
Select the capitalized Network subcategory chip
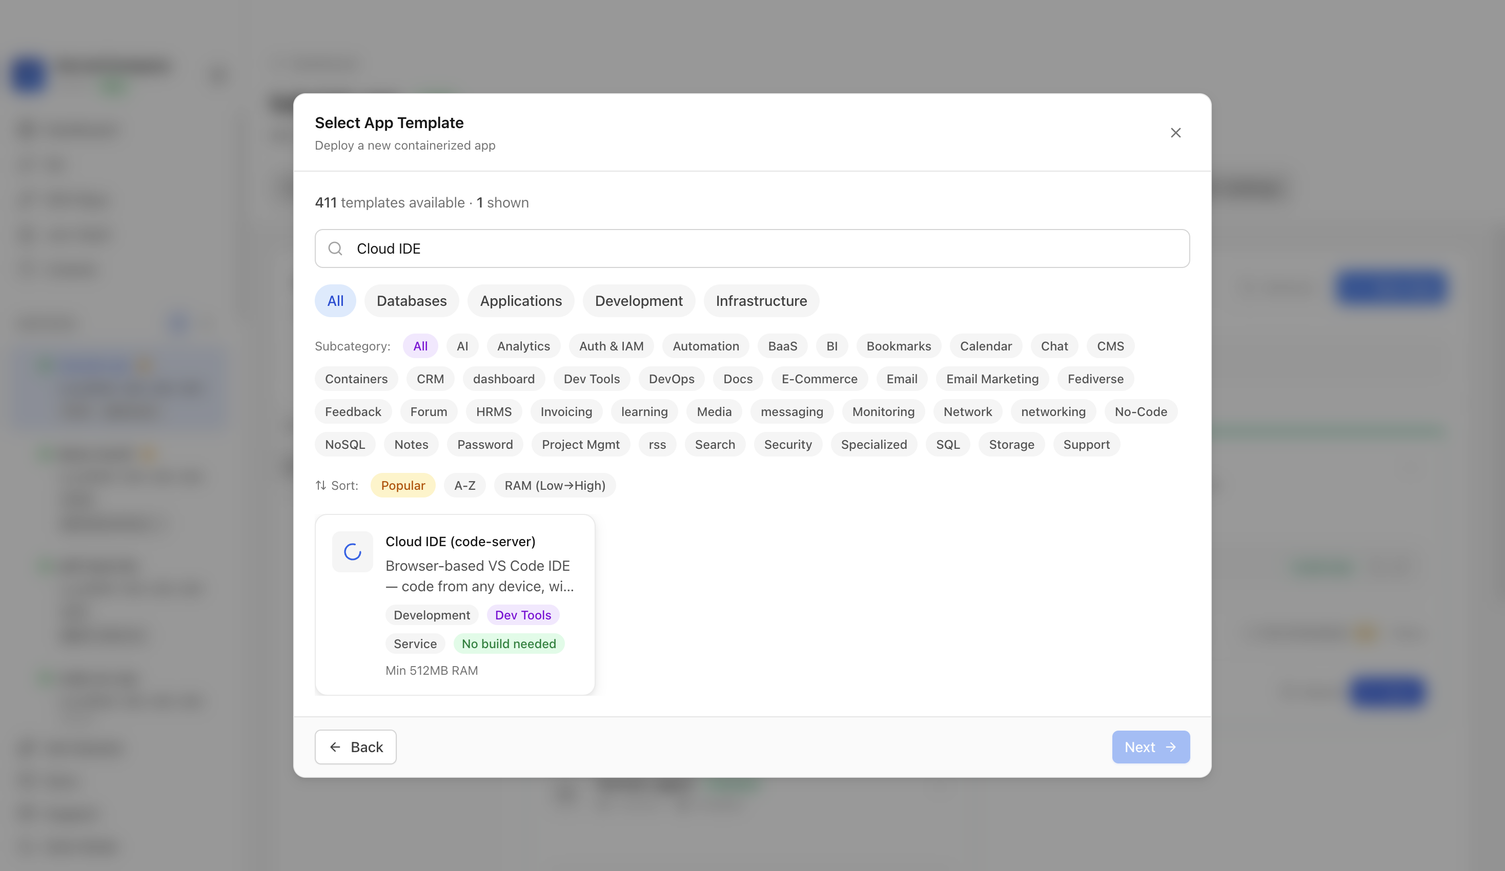coord(967,412)
